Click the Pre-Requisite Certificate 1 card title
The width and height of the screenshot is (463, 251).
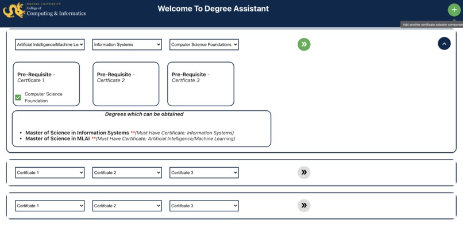[36, 78]
